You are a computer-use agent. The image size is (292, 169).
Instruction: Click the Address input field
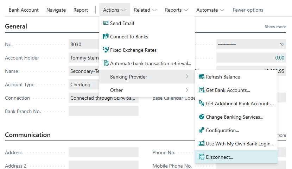(x=103, y=152)
